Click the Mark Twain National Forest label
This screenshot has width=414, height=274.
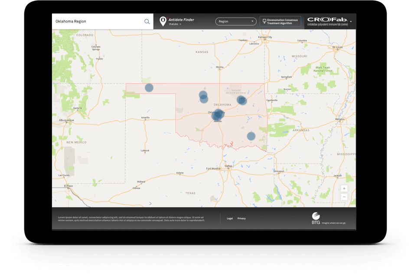pos(323,69)
